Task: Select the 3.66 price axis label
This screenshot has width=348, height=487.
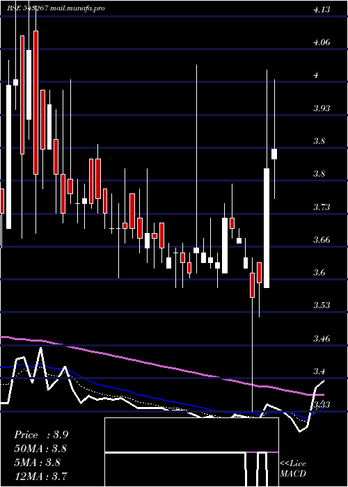Action: coord(322,240)
